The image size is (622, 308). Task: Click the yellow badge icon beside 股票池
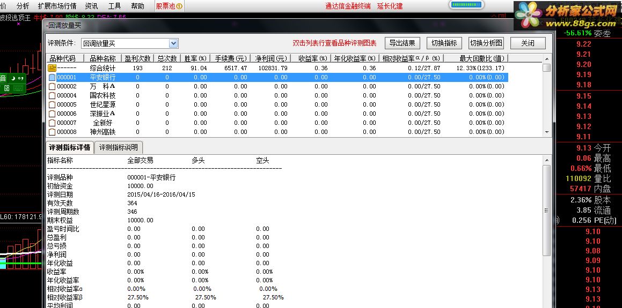tap(179, 6)
